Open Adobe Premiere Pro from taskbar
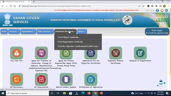 click(x=107, y=93)
